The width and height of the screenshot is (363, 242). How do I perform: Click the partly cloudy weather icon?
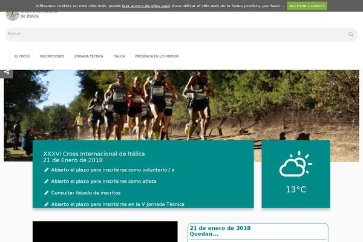296,164
